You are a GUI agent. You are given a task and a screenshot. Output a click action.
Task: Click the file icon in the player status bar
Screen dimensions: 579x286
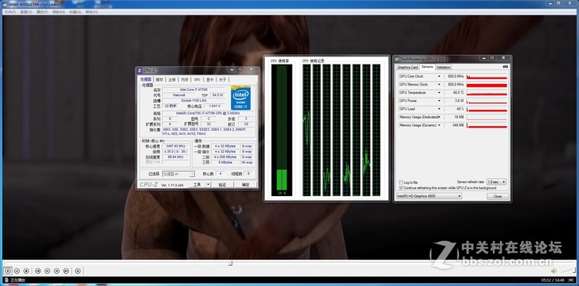tap(7, 280)
